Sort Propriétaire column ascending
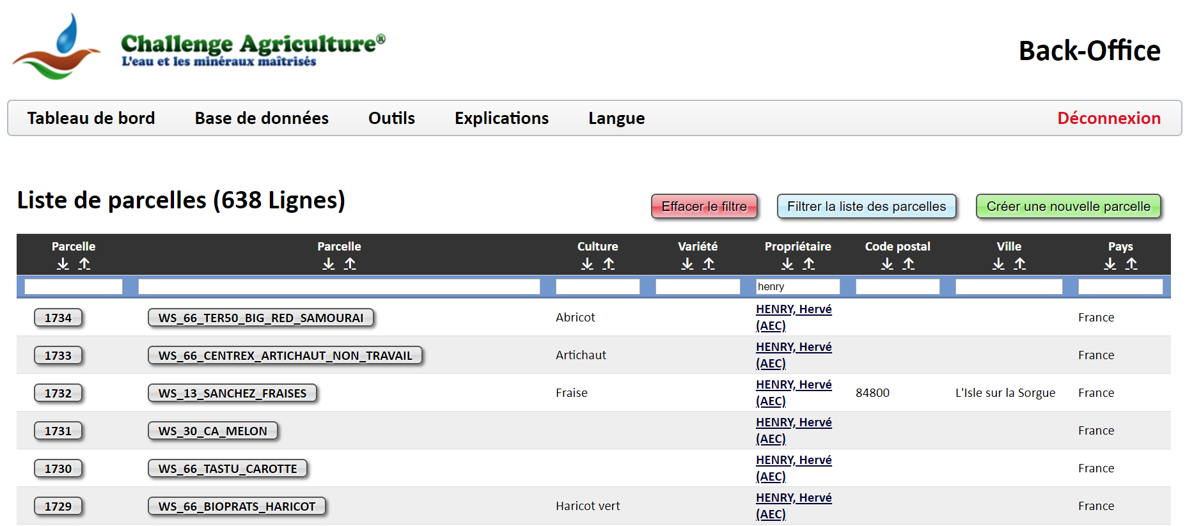This screenshot has width=1185, height=526. click(809, 264)
